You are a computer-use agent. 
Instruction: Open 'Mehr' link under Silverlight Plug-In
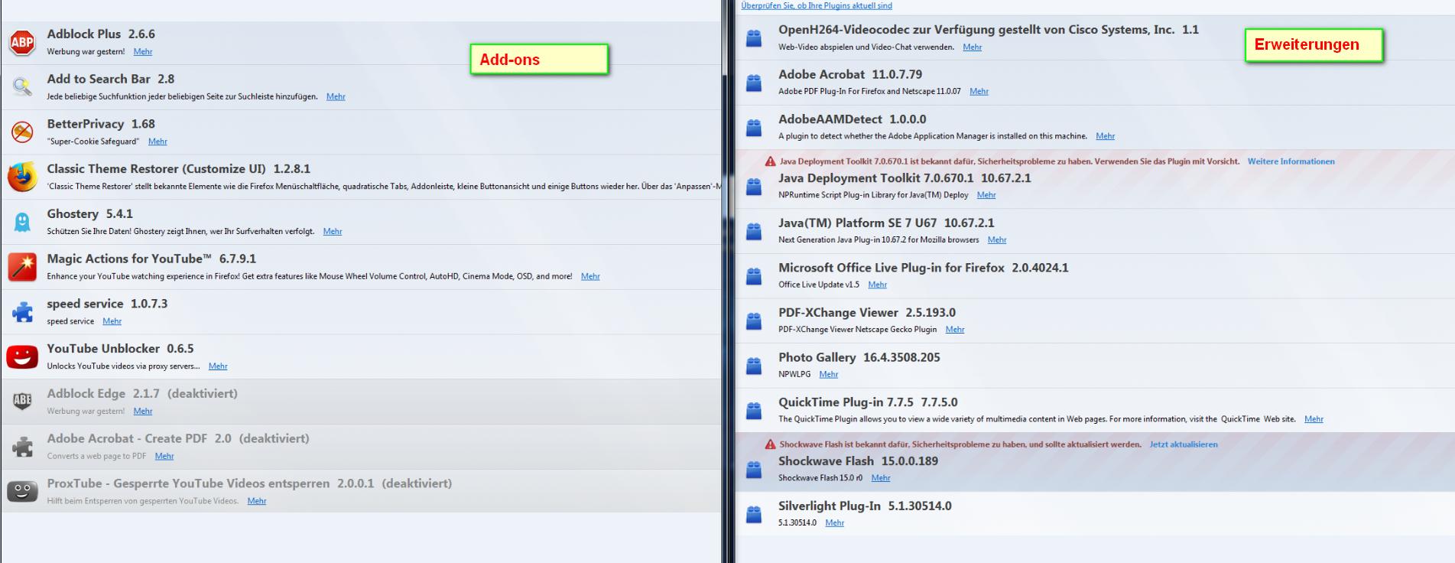(835, 523)
